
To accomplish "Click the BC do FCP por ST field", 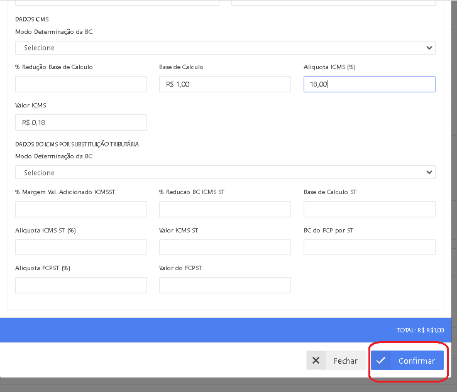I will point(369,247).
